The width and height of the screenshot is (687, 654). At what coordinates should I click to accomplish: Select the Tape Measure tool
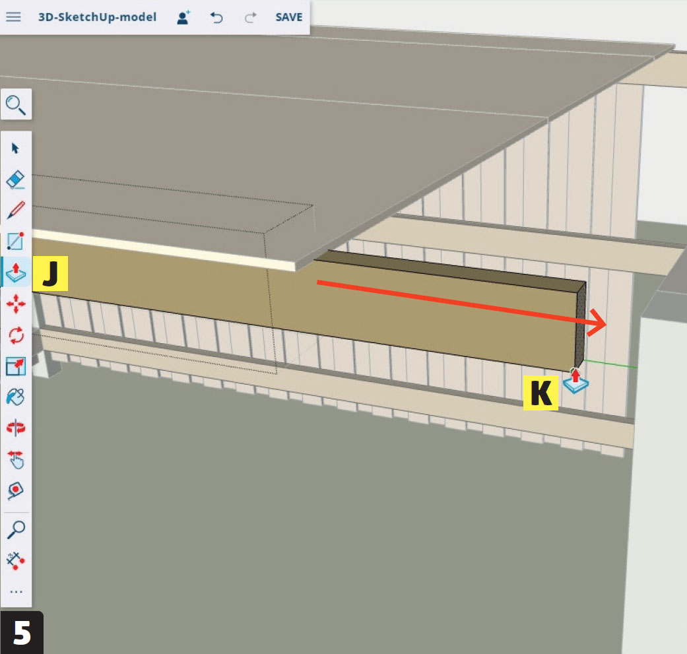pos(16,490)
